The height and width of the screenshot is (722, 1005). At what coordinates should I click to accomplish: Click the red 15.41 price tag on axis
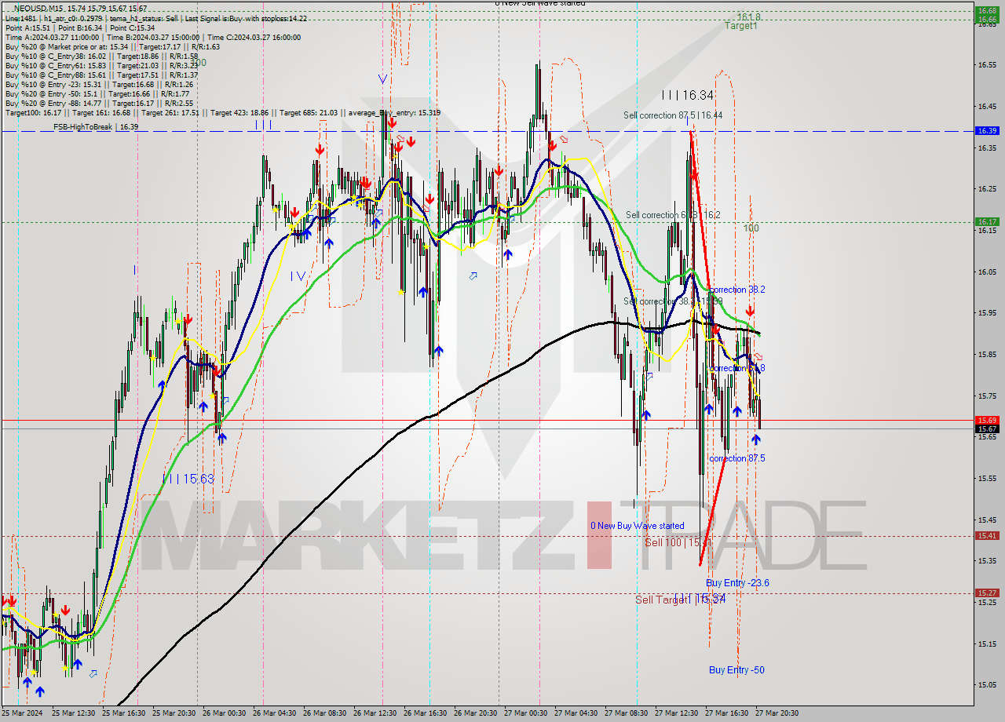tap(987, 535)
